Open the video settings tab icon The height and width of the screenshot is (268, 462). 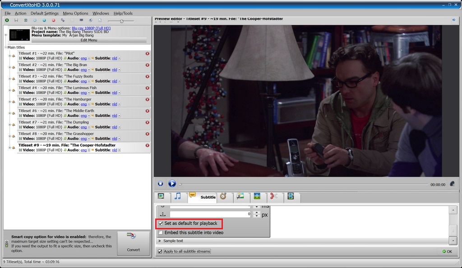(161, 197)
